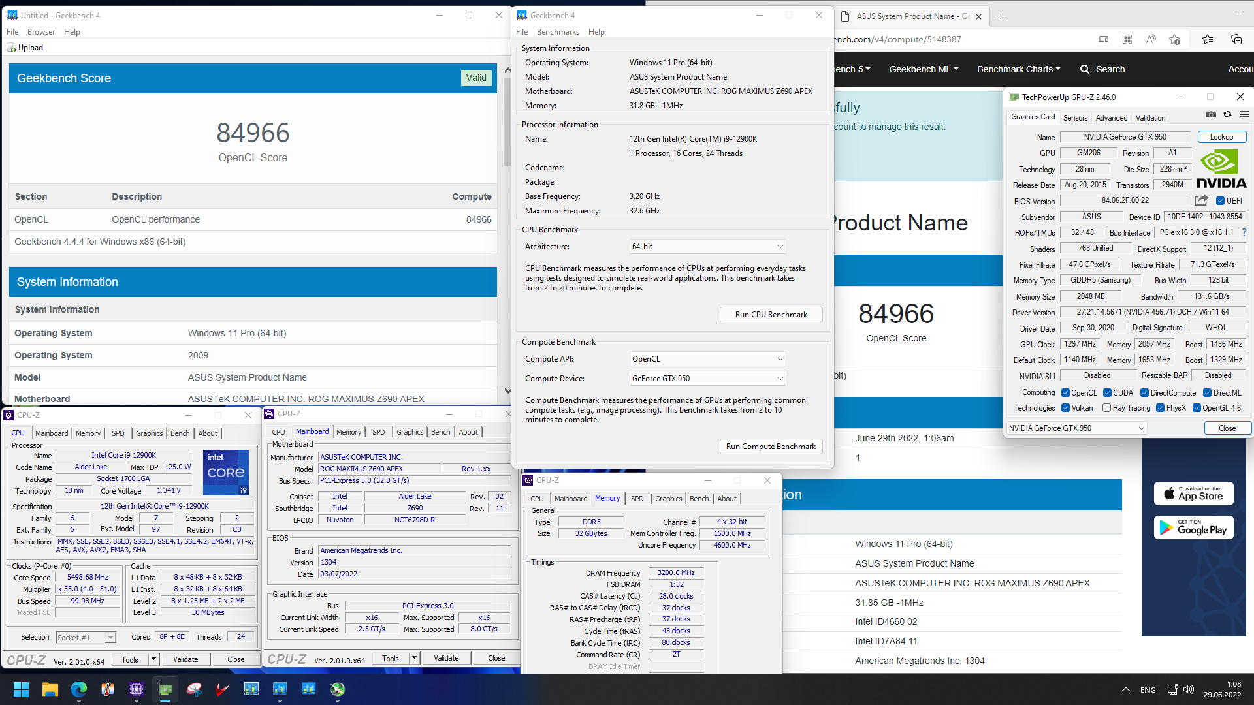Open the Compute API dropdown showing OpenCL
Image resolution: width=1254 pixels, height=705 pixels.
(707, 359)
